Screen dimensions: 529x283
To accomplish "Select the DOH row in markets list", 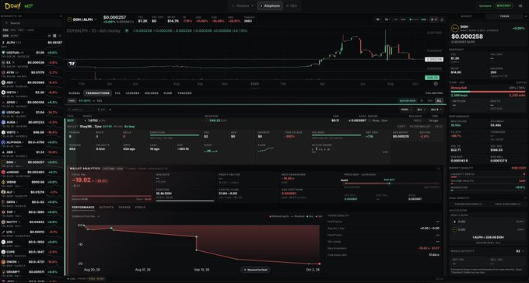I will 32,162.
